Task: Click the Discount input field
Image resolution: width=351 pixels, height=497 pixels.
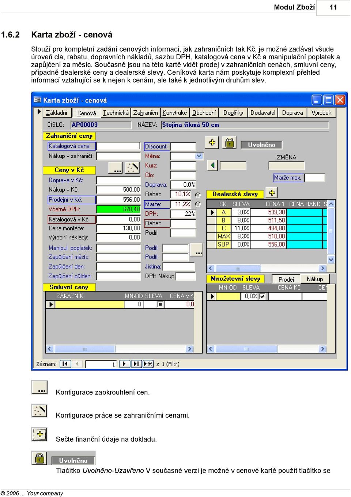Action: (184, 146)
